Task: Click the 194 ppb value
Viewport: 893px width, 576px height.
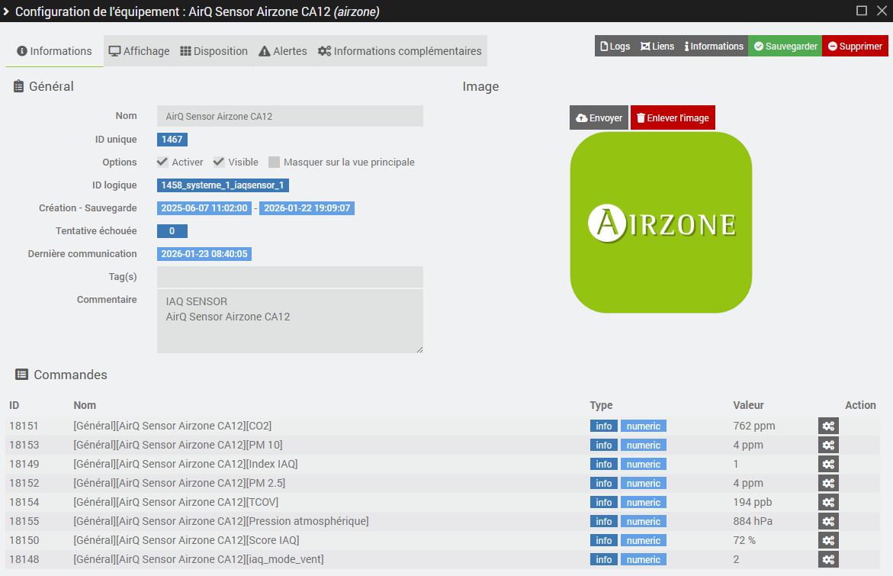Action: point(753,503)
